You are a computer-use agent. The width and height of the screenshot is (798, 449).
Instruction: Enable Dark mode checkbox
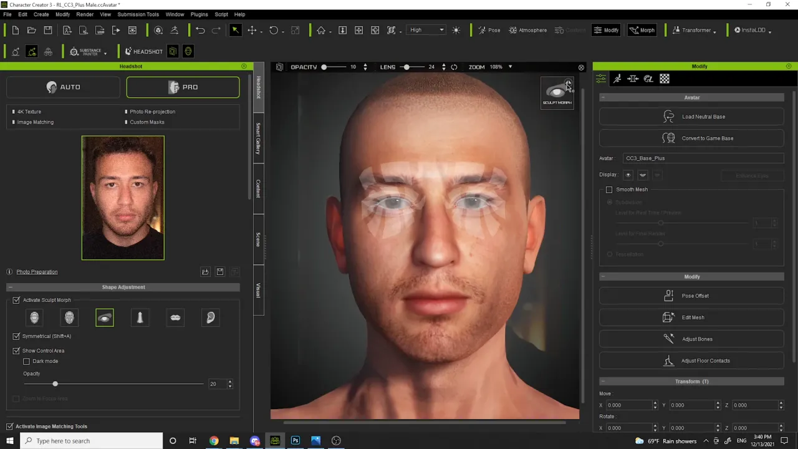tap(26, 361)
